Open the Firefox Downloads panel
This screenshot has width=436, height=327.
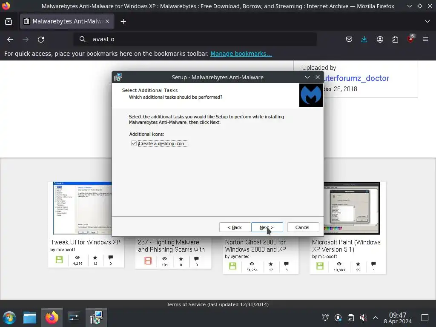pos(364,39)
